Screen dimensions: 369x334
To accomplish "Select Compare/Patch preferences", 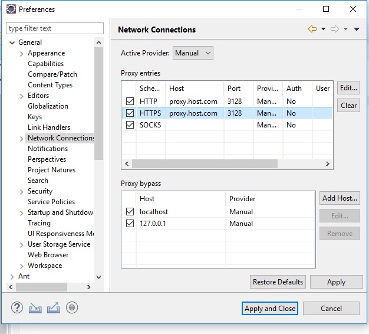I will click(52, 74).
